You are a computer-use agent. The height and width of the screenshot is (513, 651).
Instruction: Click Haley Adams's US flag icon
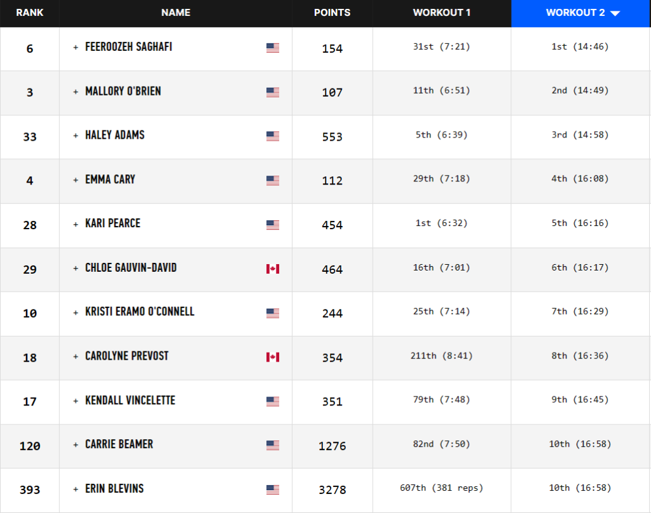point(273,136)
